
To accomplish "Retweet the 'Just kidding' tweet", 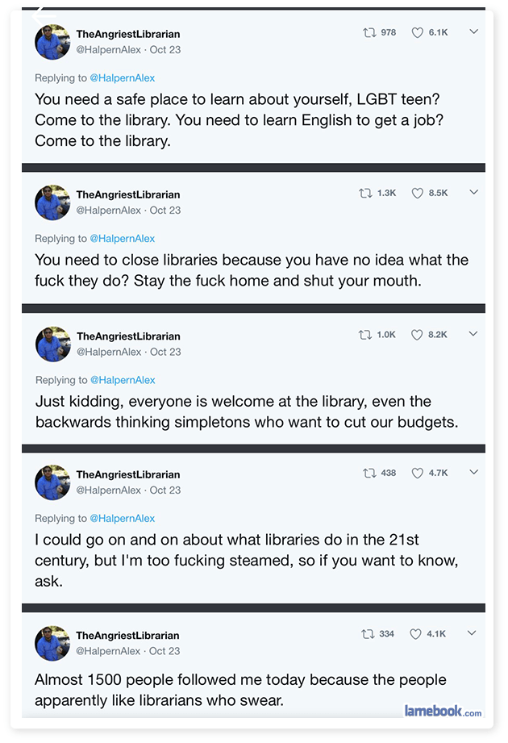I will tap(365, 335).
